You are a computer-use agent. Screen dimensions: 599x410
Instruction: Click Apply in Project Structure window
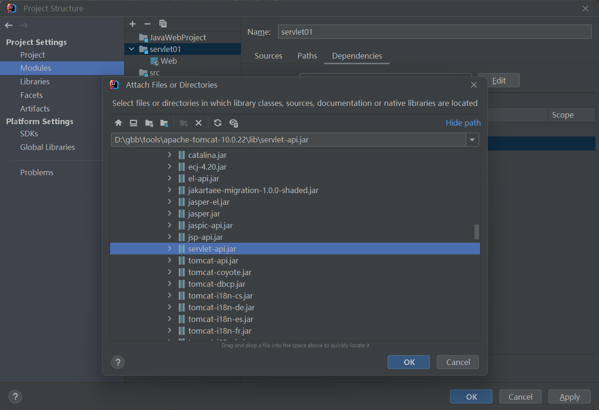click(569, 397)
